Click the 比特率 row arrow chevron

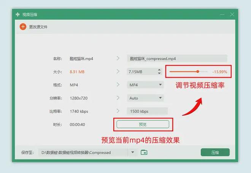click(118, 111)
